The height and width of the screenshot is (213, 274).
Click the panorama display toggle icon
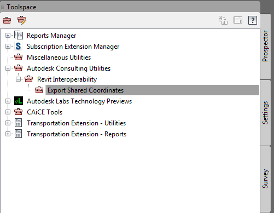238,20
